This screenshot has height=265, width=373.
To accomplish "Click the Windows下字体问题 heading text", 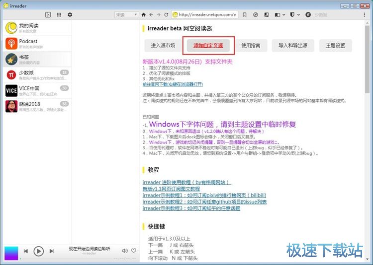I will 222,124.
